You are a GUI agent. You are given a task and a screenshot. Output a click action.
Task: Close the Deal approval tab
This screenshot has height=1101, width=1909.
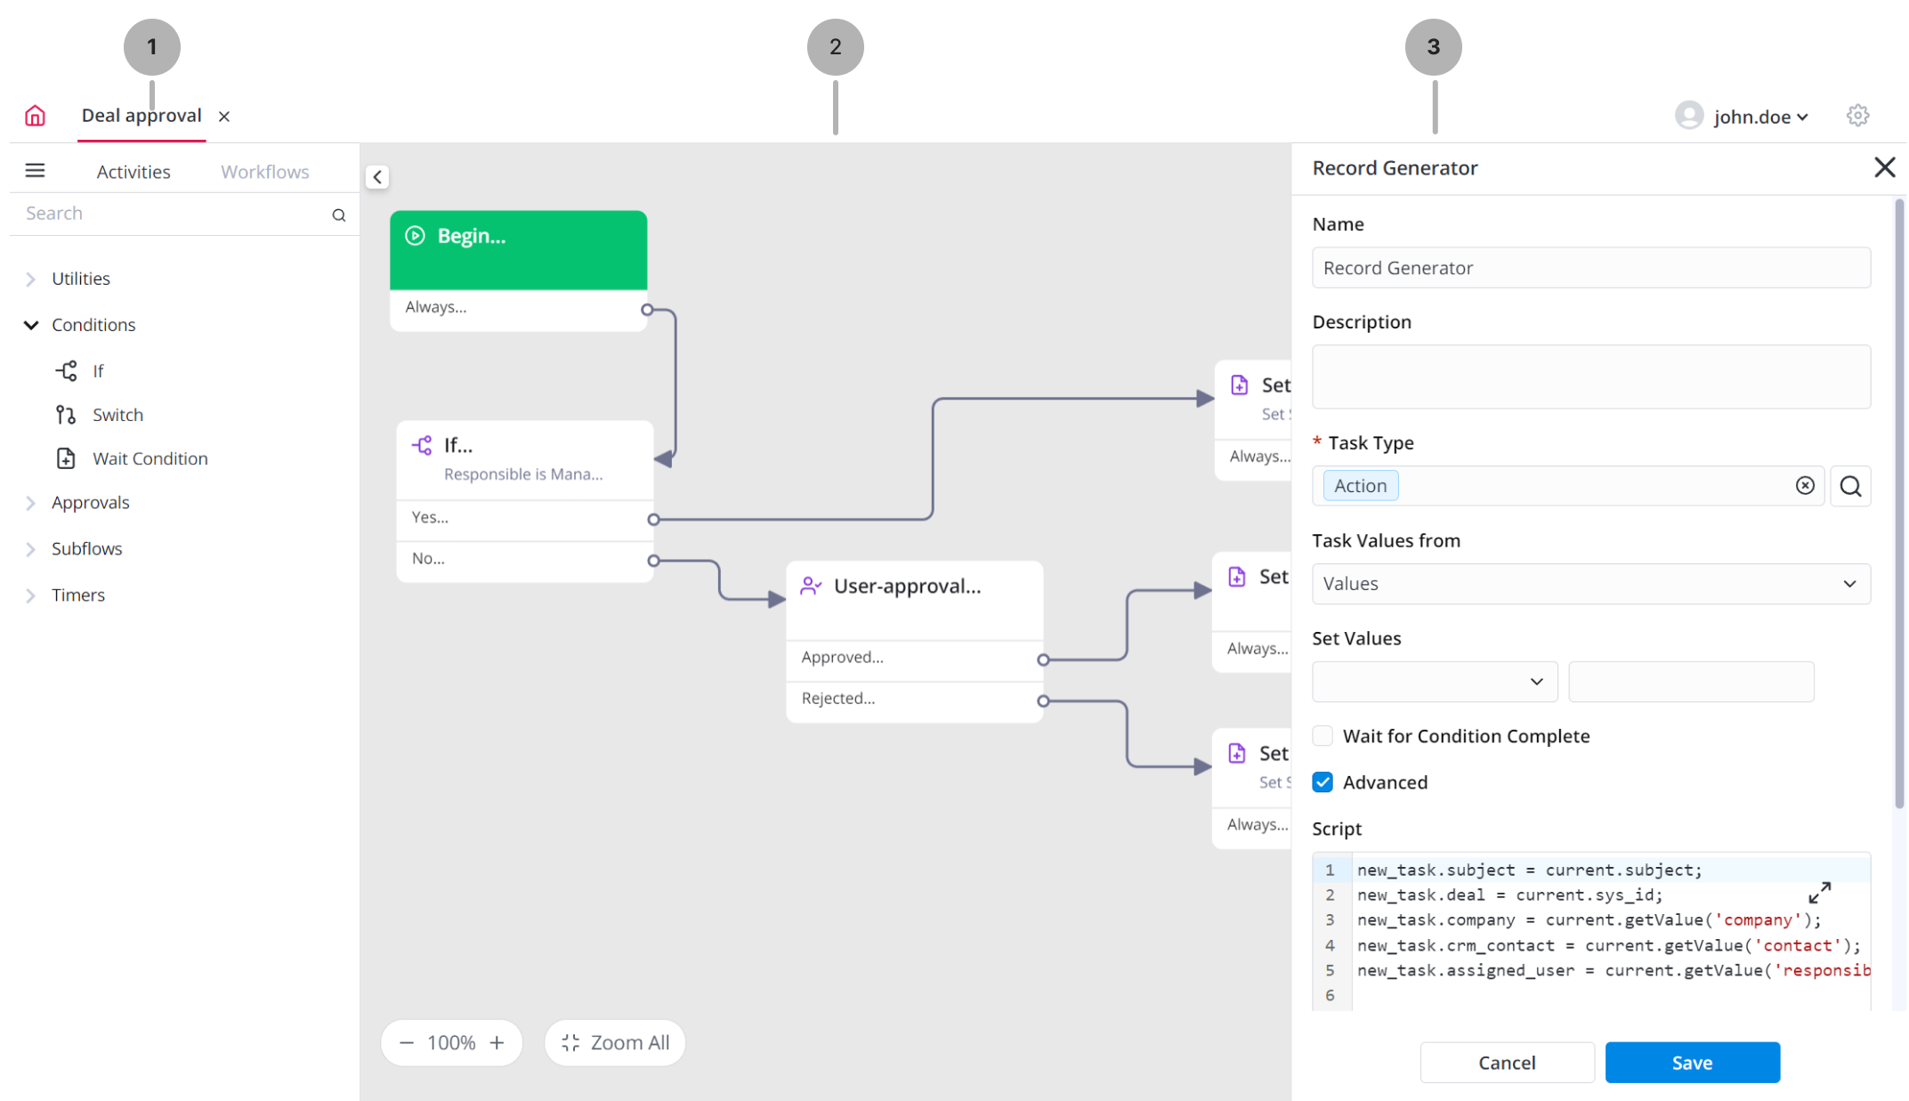coord(224,117)
